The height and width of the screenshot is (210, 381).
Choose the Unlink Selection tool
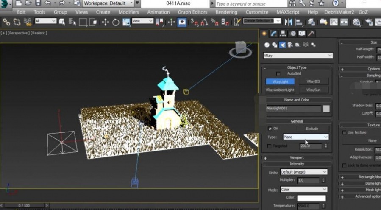17,22
